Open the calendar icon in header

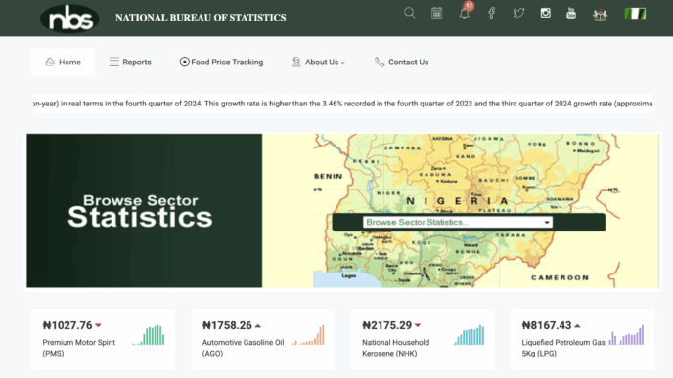pos(436,13)
